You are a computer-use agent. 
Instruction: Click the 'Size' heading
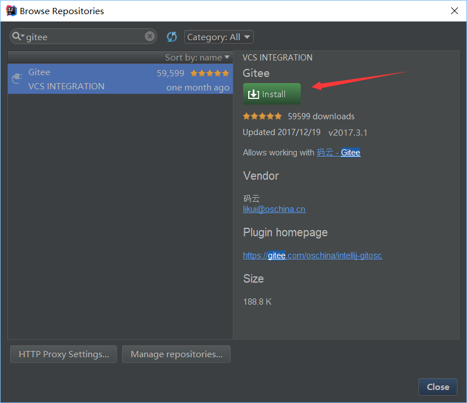click(253, 279)
